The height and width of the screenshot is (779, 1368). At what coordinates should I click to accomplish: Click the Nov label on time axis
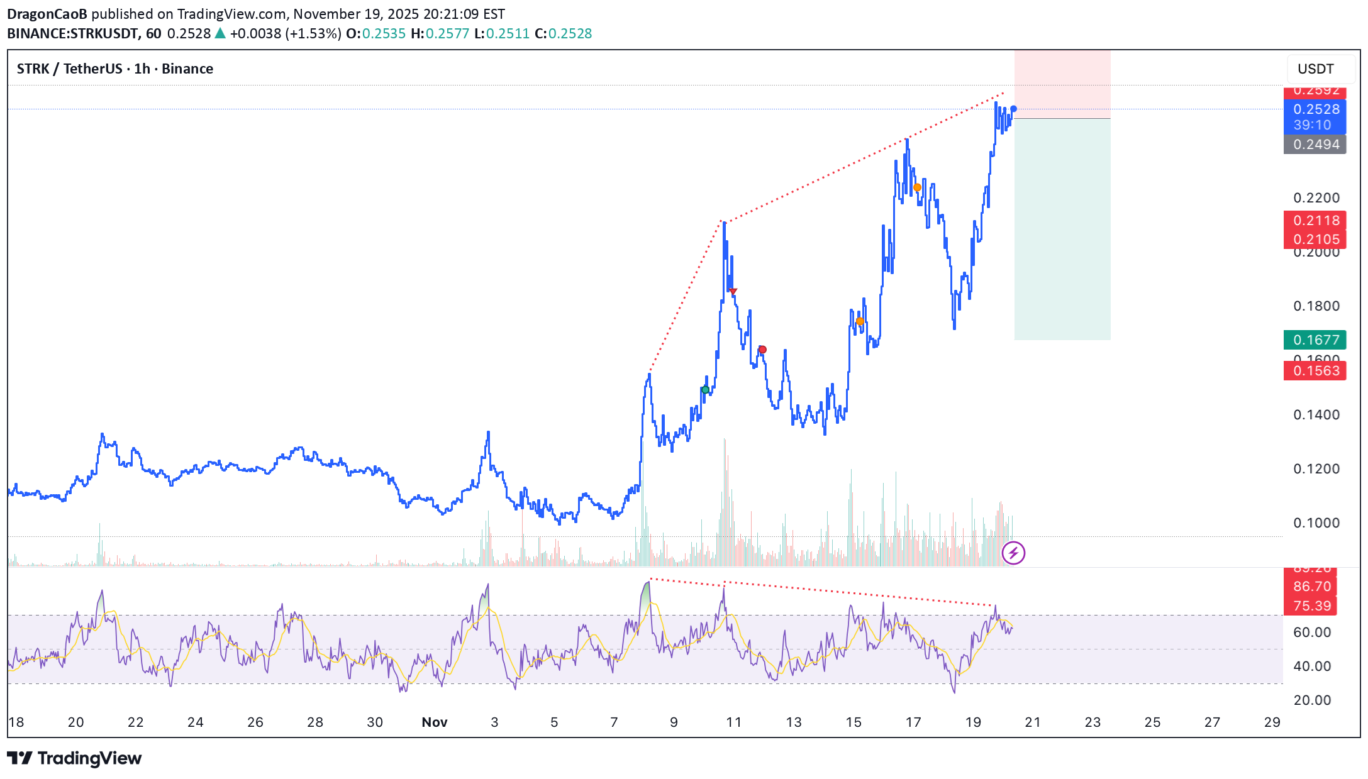(x=434, y=722)
